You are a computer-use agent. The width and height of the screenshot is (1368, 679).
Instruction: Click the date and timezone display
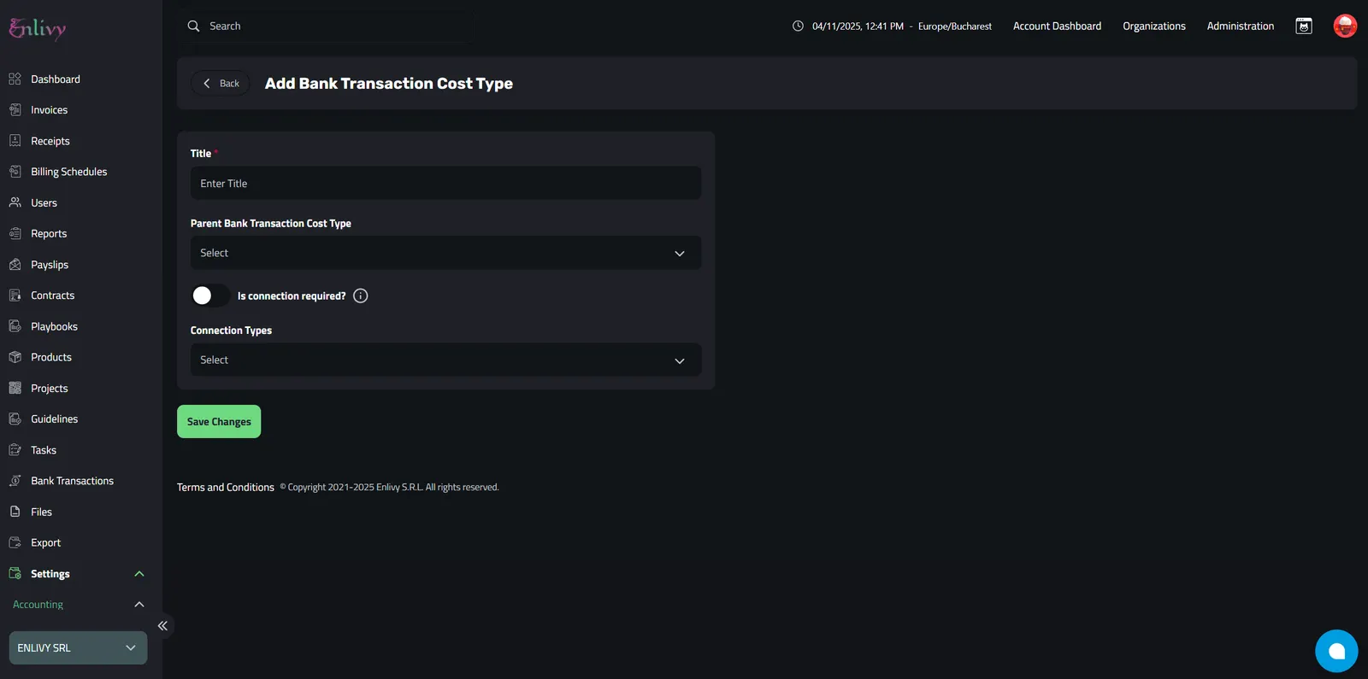[x=892, y=26]
